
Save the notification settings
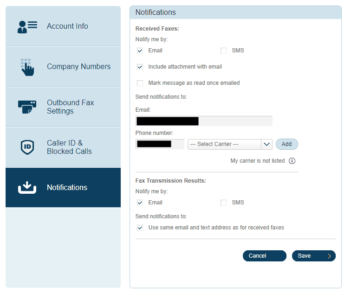314,256
